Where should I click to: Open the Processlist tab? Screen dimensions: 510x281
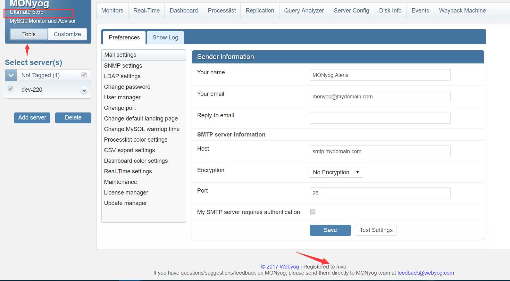(x=222, y=11)
